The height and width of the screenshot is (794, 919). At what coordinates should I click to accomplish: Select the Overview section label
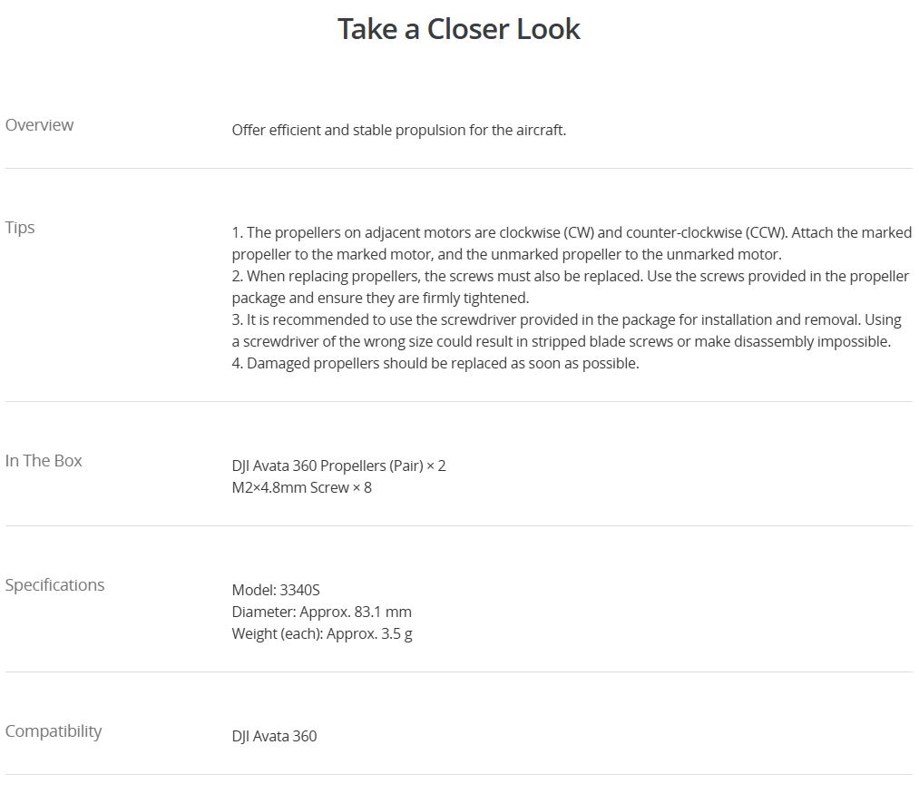(39, 125)
